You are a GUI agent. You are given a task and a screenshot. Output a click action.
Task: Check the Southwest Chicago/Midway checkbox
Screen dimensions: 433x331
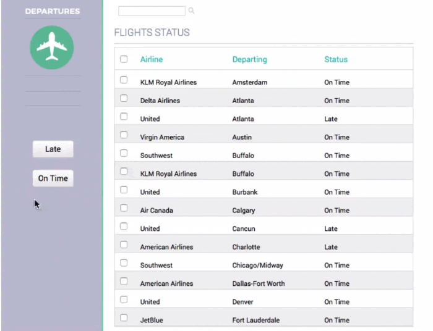point(124,263)
